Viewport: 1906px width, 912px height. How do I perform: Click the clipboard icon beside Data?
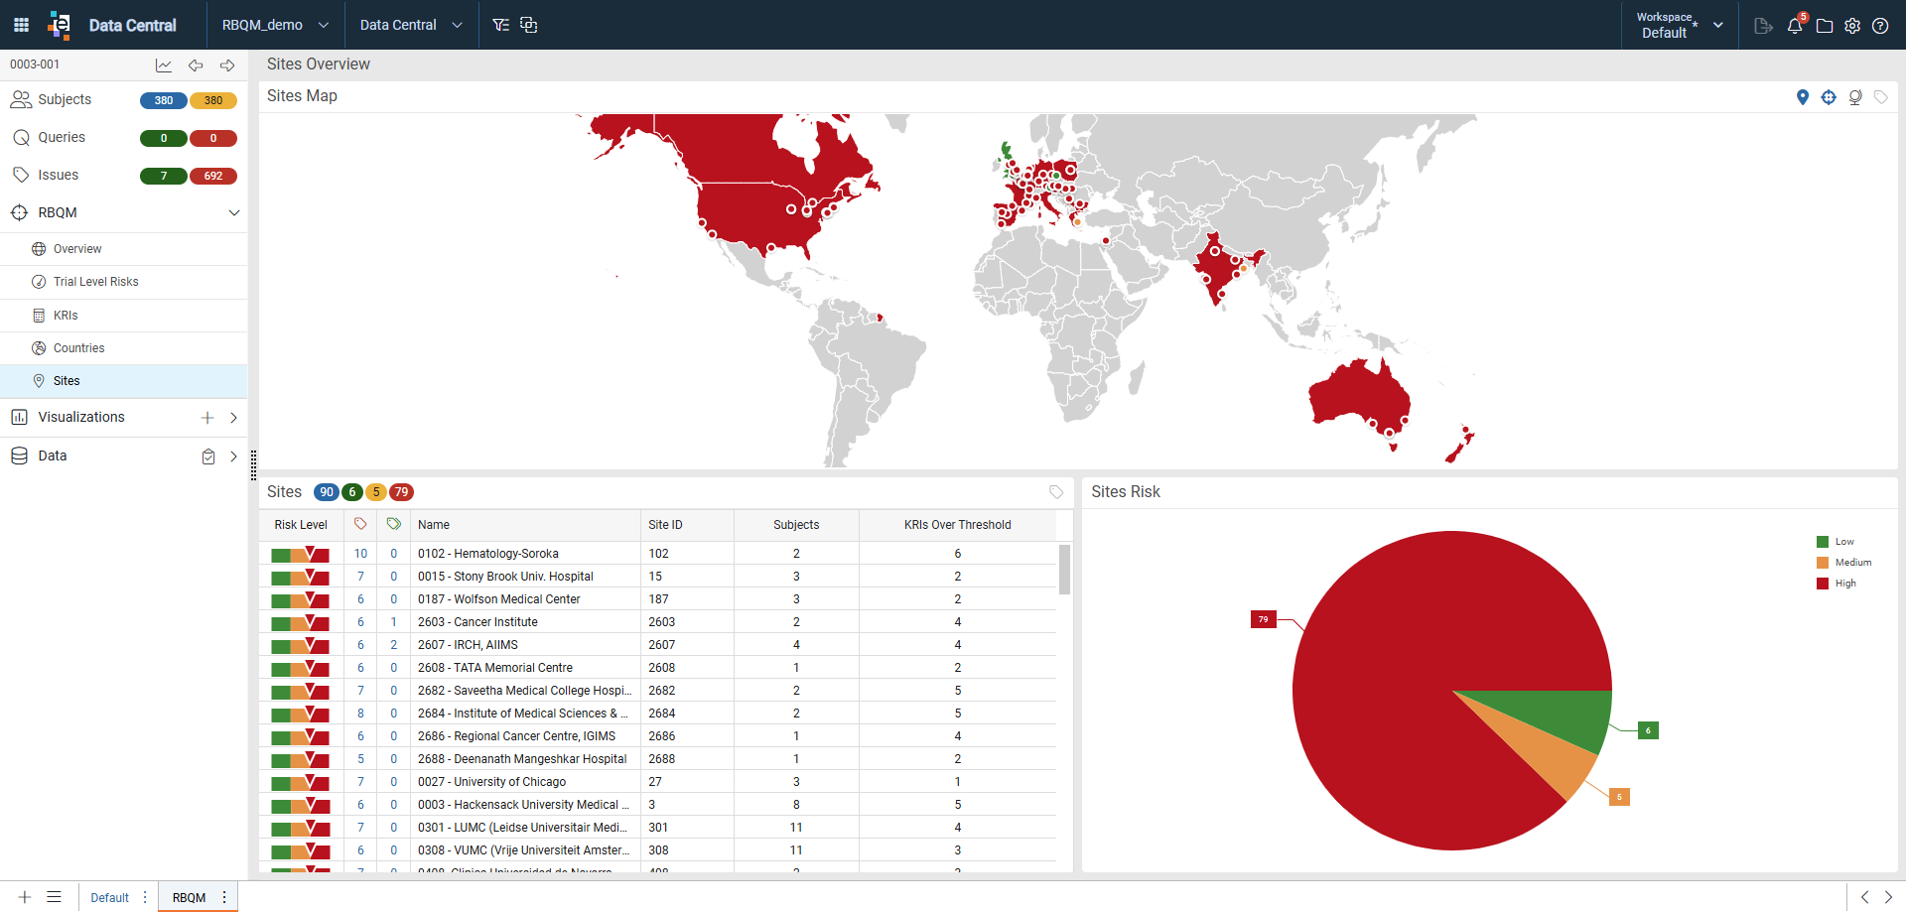pyautogui.click(x=208, y=456)
